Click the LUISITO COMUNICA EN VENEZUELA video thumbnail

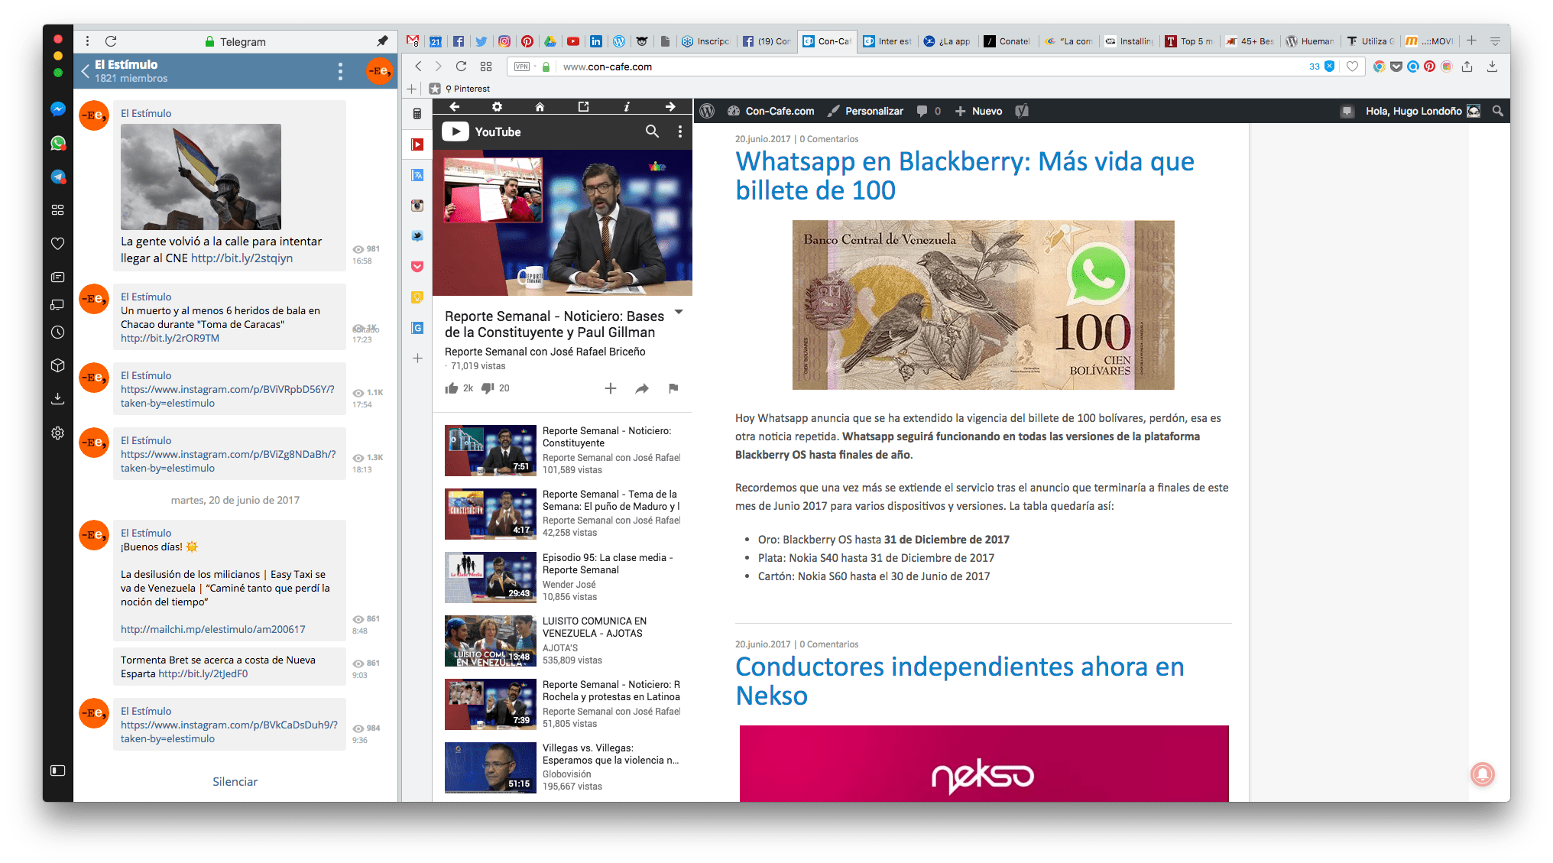[490, 641]
